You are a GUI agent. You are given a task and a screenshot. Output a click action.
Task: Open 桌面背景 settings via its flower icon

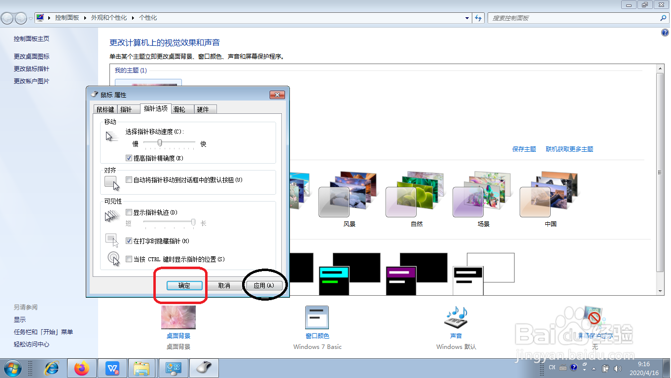tap(177, 317)
